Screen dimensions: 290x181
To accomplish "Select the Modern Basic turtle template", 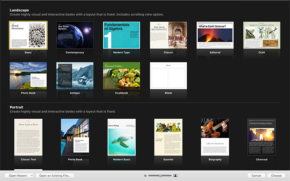I will (121, 137).
